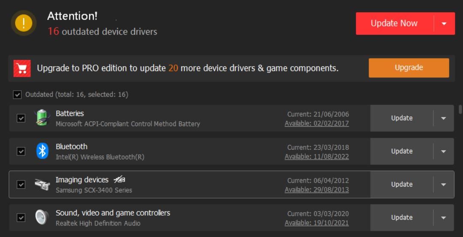Click the red shopping cart icon
Image resolution: width=463 pixels, height=237 pixels.
pos(22,68)
